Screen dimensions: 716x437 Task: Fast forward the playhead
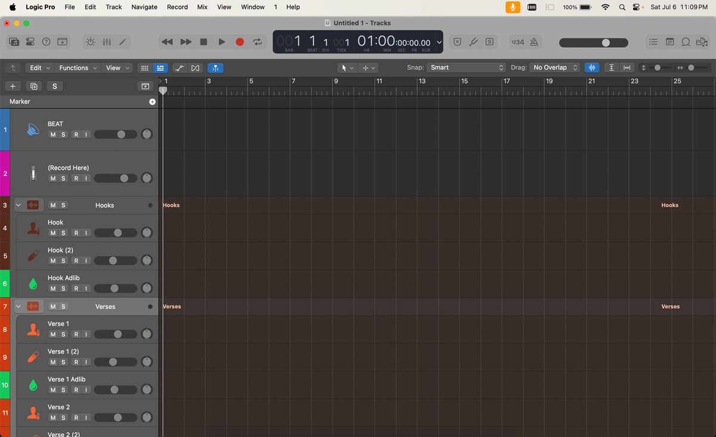point(186,42)
